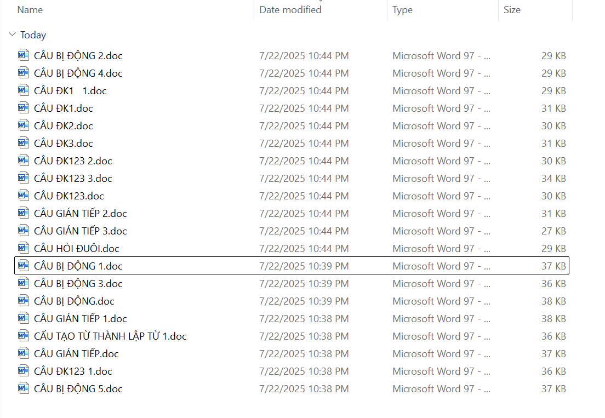Click the file name CÂU GIÁN TIẾP.doc
Image resolution: width=605 pixels, height=418 pixels.
point(76,353)
